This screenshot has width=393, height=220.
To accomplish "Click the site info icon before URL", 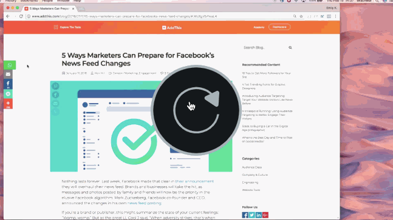I will pyautogui.click(x=29, y=16).
